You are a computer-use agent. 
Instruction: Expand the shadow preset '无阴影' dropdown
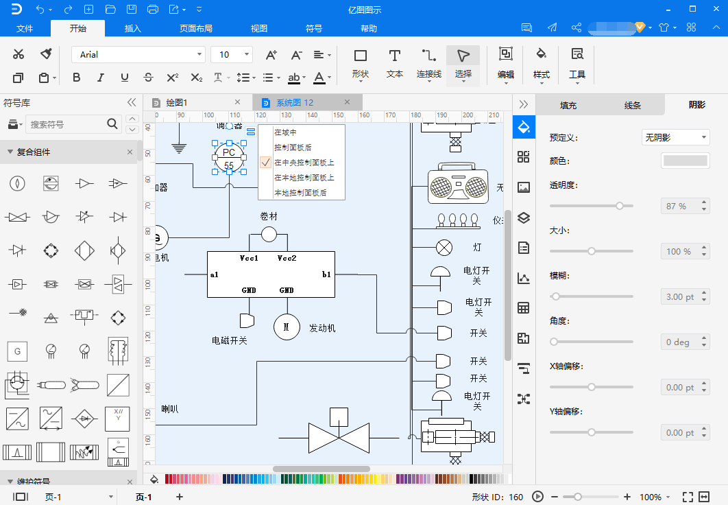point(675,138)
